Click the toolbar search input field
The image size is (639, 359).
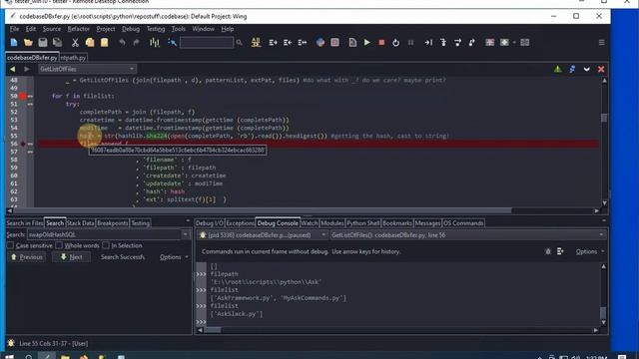click(207, 42)
